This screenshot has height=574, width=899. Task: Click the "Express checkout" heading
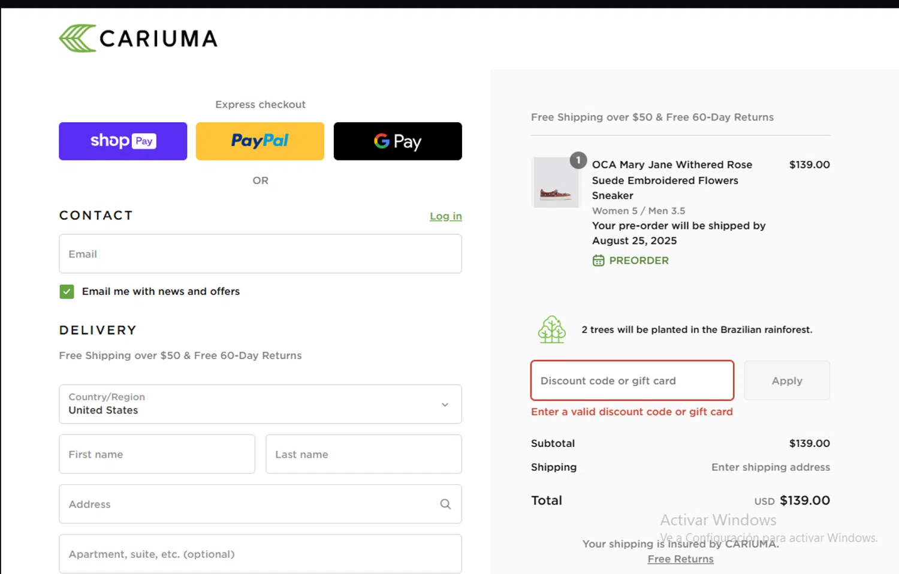(x=260, y=104)
